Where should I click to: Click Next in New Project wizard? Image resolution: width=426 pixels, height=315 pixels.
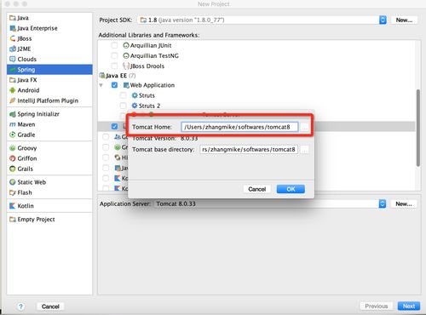[409, 306]
